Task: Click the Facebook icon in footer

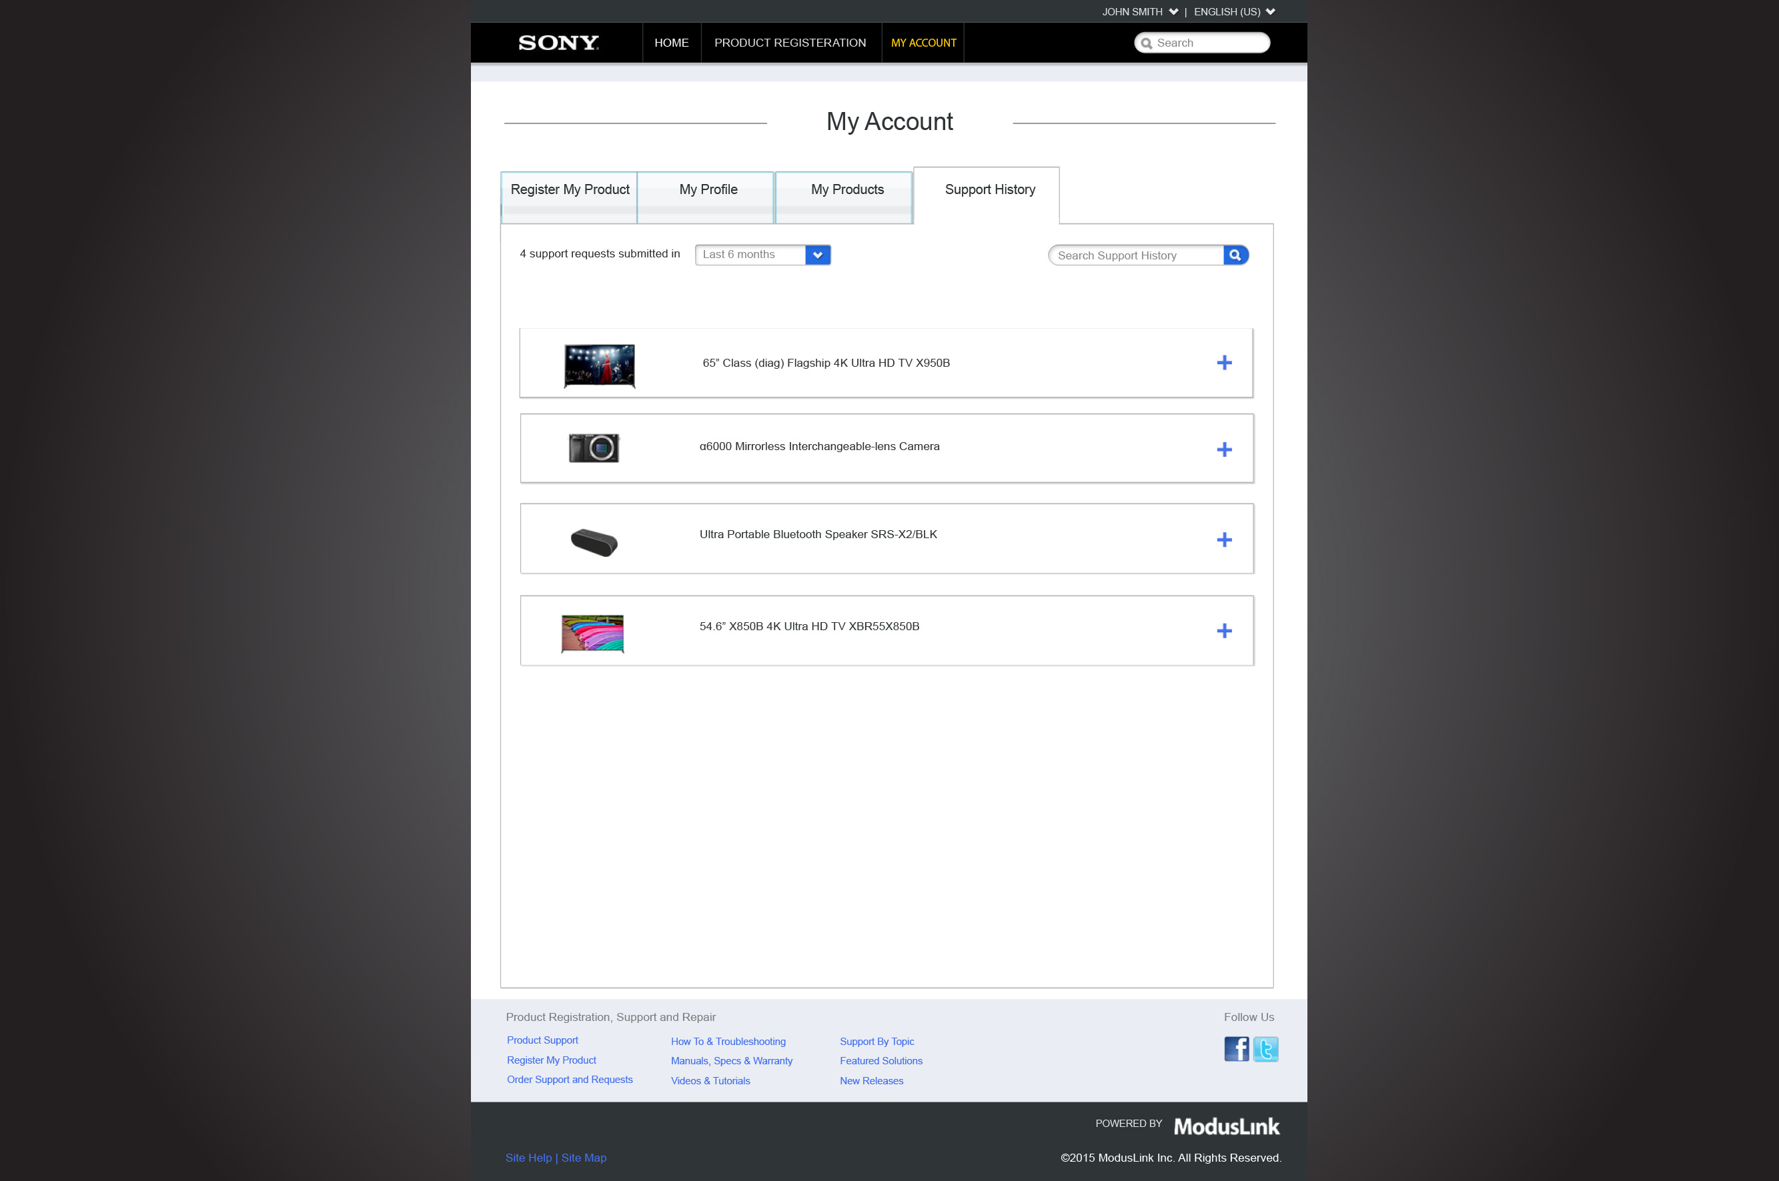Action: tap(1236, 1048)
